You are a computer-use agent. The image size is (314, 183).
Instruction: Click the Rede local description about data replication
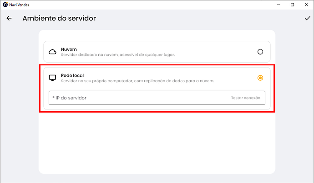(x=137, y=81)
